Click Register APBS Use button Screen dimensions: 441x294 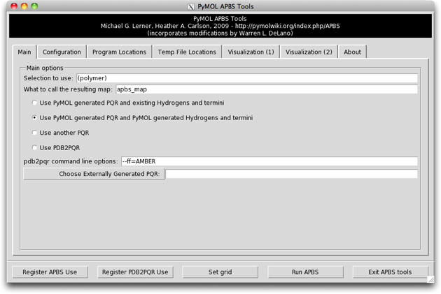pos(50,272)
